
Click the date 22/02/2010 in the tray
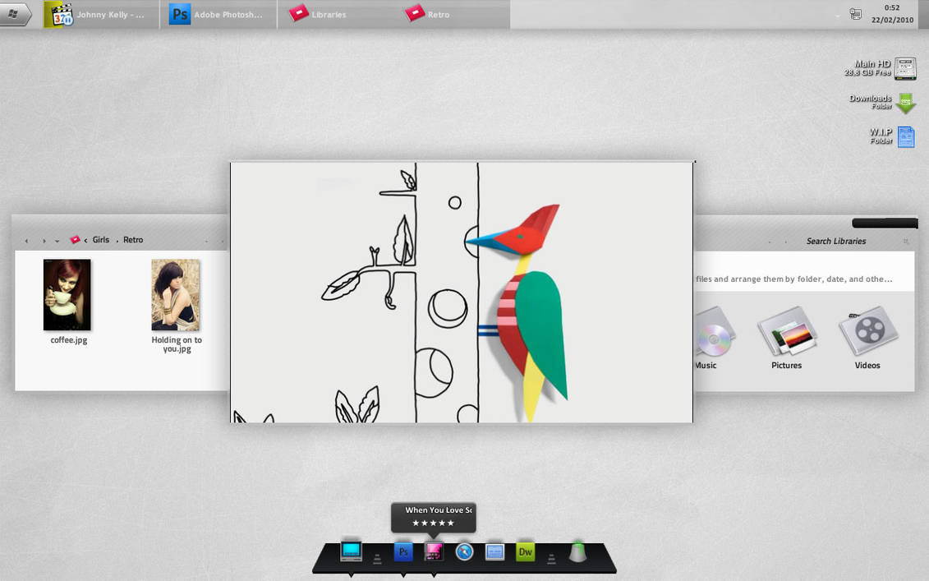click(x=892, y=20)
